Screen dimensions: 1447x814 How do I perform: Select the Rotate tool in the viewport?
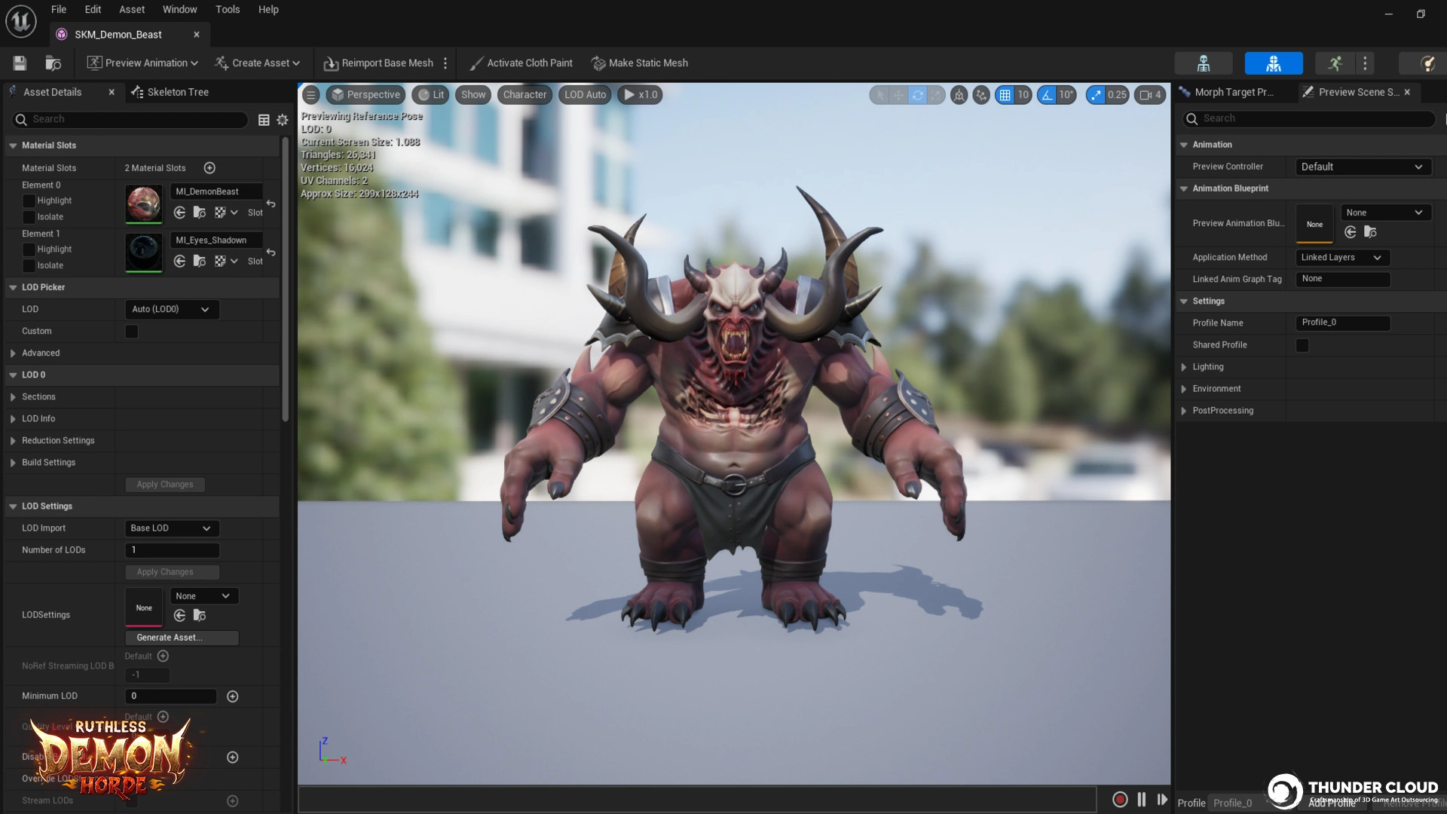(x=917, y=95)
